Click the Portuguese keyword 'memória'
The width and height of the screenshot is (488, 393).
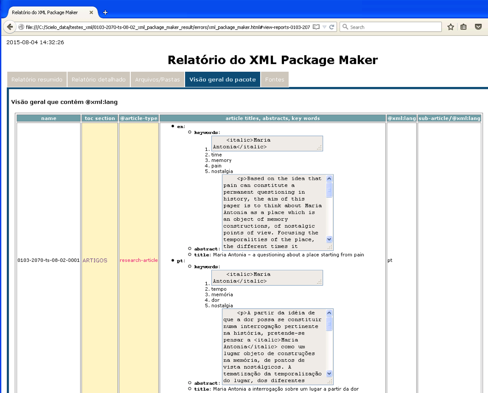(222, 295)
